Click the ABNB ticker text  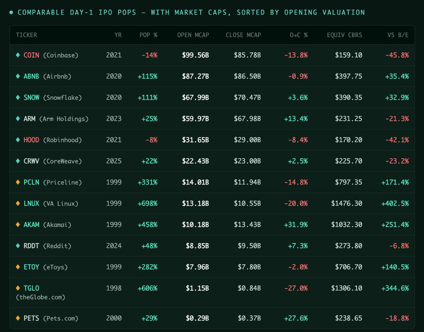(31, 76)
